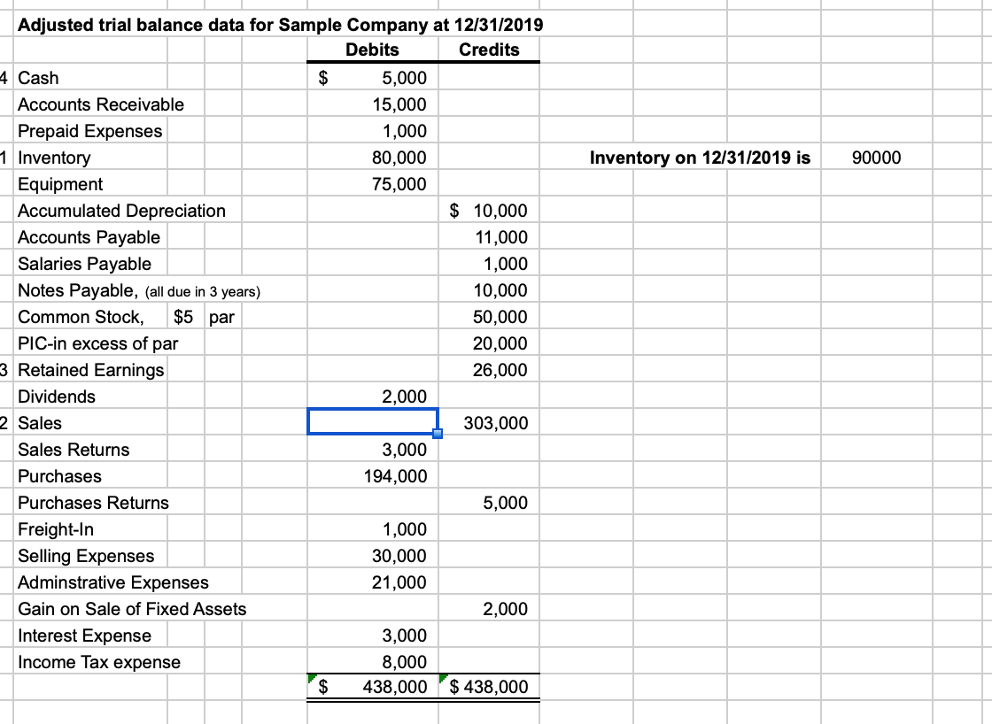Click the green error indicator on the $438,000 credit total
Viewport: 992px width, 724px height.
[x=443, y=678]
